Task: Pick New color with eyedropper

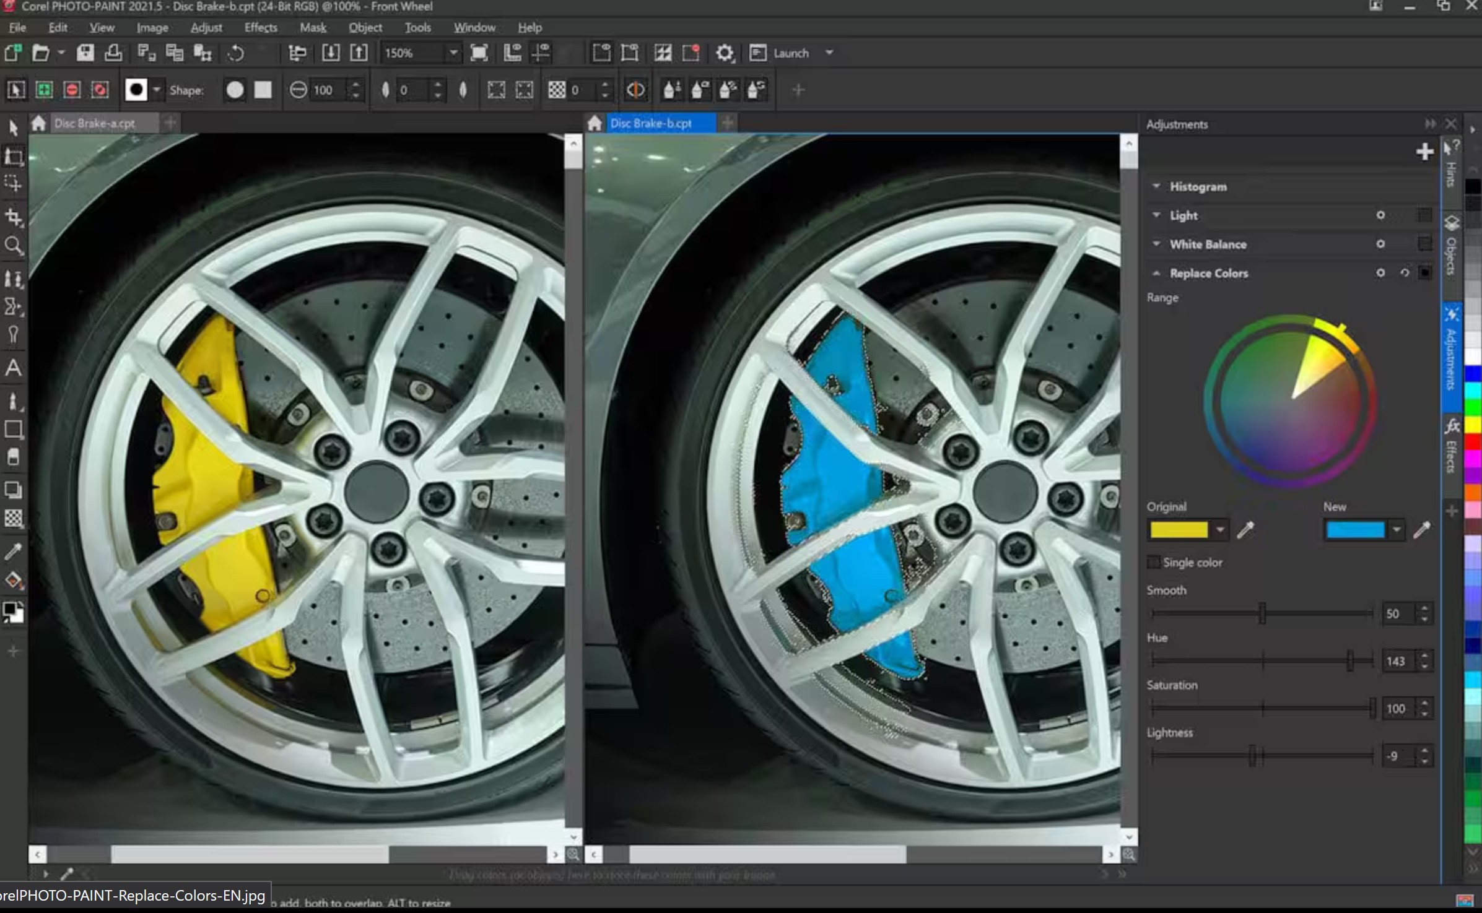Action: [1422, 530]
